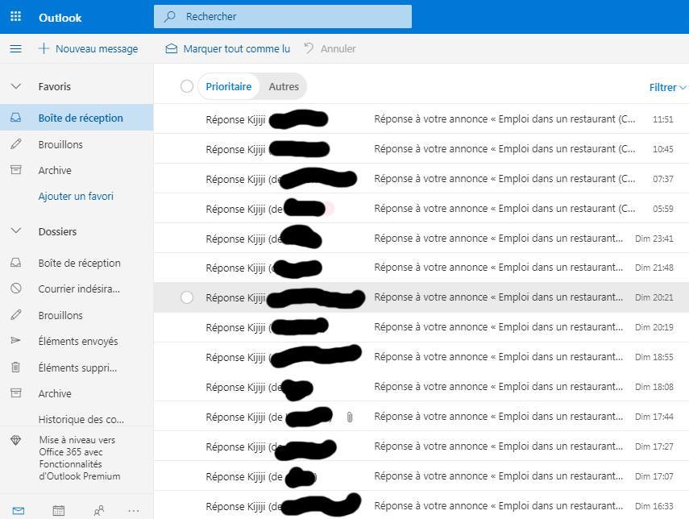The height and width of the screenshot is (519, 689).
Task: Open the email received Dim 18:08
Action: [421, 387]
